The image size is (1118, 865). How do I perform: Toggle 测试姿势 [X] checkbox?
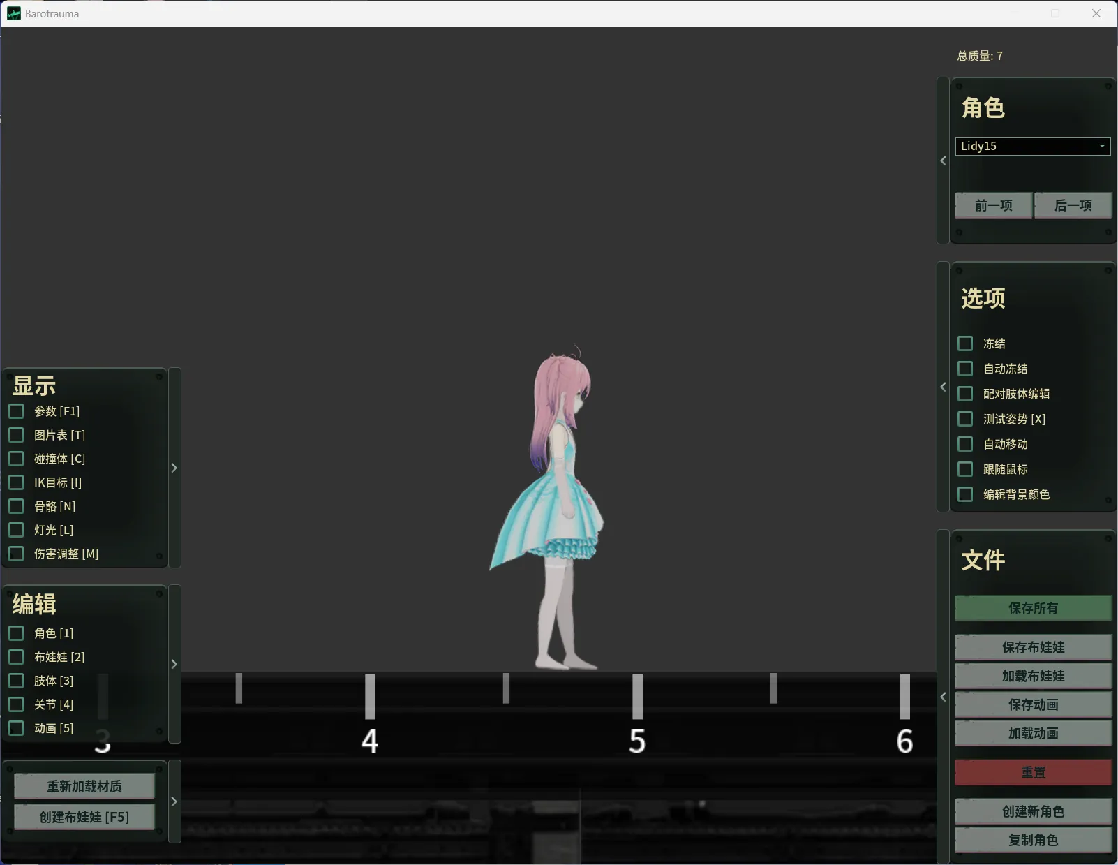[x=965, y=419]
